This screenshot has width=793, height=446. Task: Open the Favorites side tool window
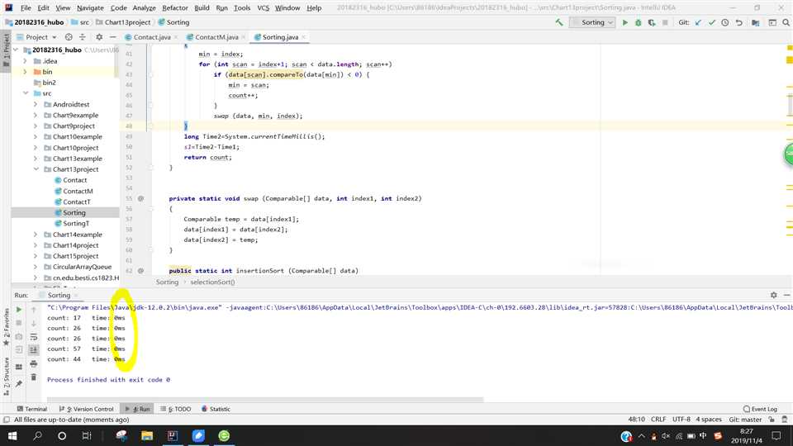point(6,326)
